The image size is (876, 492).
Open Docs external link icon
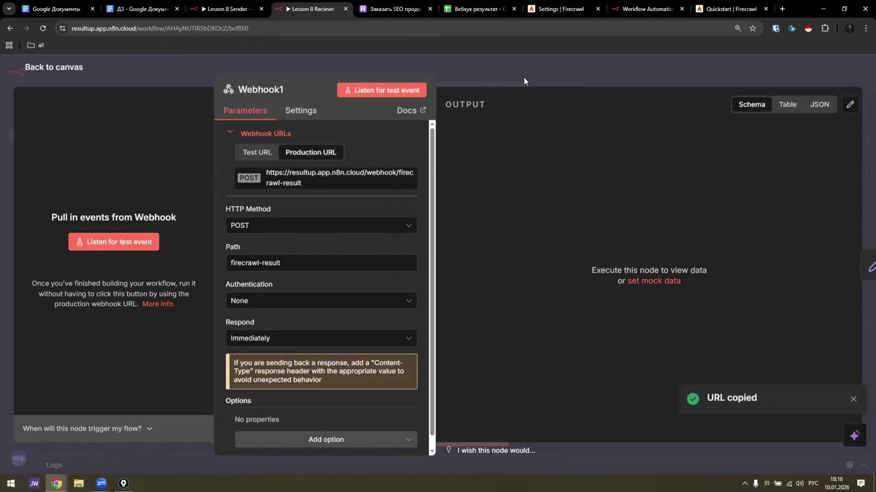[x=422, y=110]
